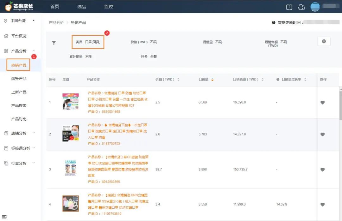Click the 行业分析 icon

point(6,163)
